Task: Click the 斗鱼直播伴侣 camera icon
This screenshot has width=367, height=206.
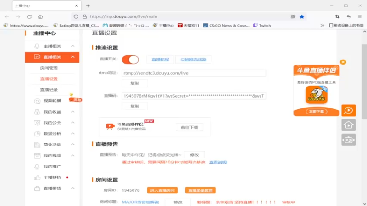Action: pyautogui.click(x=110, y=126)
